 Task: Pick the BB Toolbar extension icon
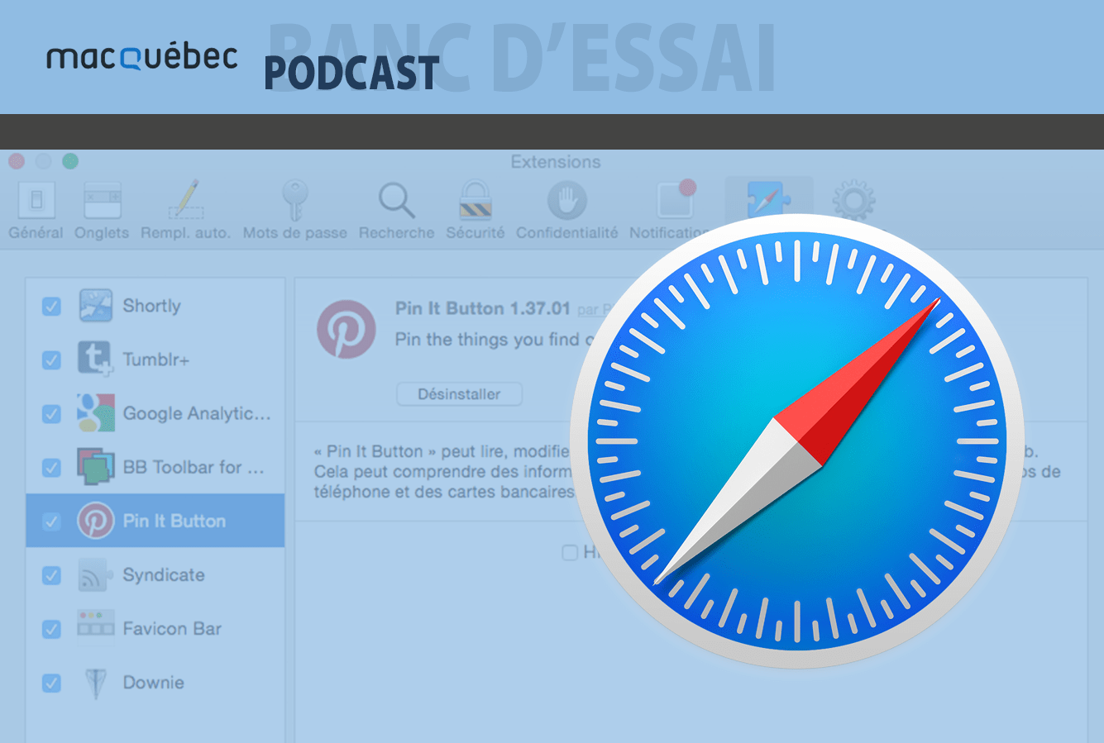tap(95, 467)
